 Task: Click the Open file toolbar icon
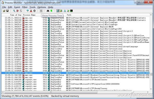[4, 11]
